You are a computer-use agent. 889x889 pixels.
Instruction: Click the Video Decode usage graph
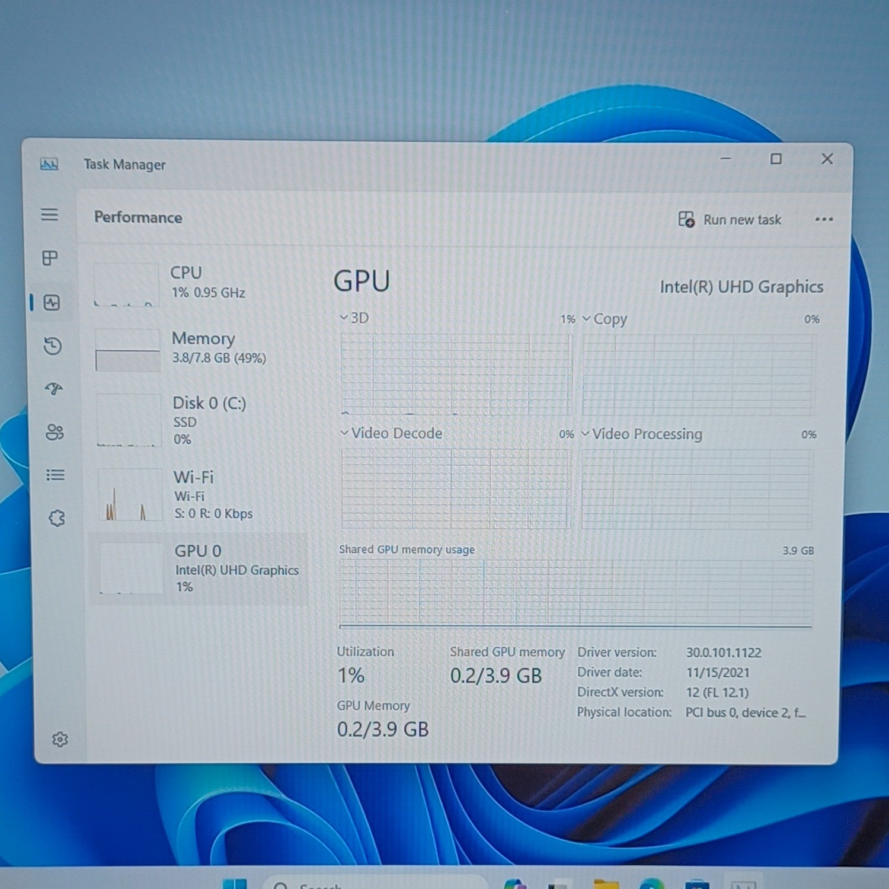[x=456, y=488]
